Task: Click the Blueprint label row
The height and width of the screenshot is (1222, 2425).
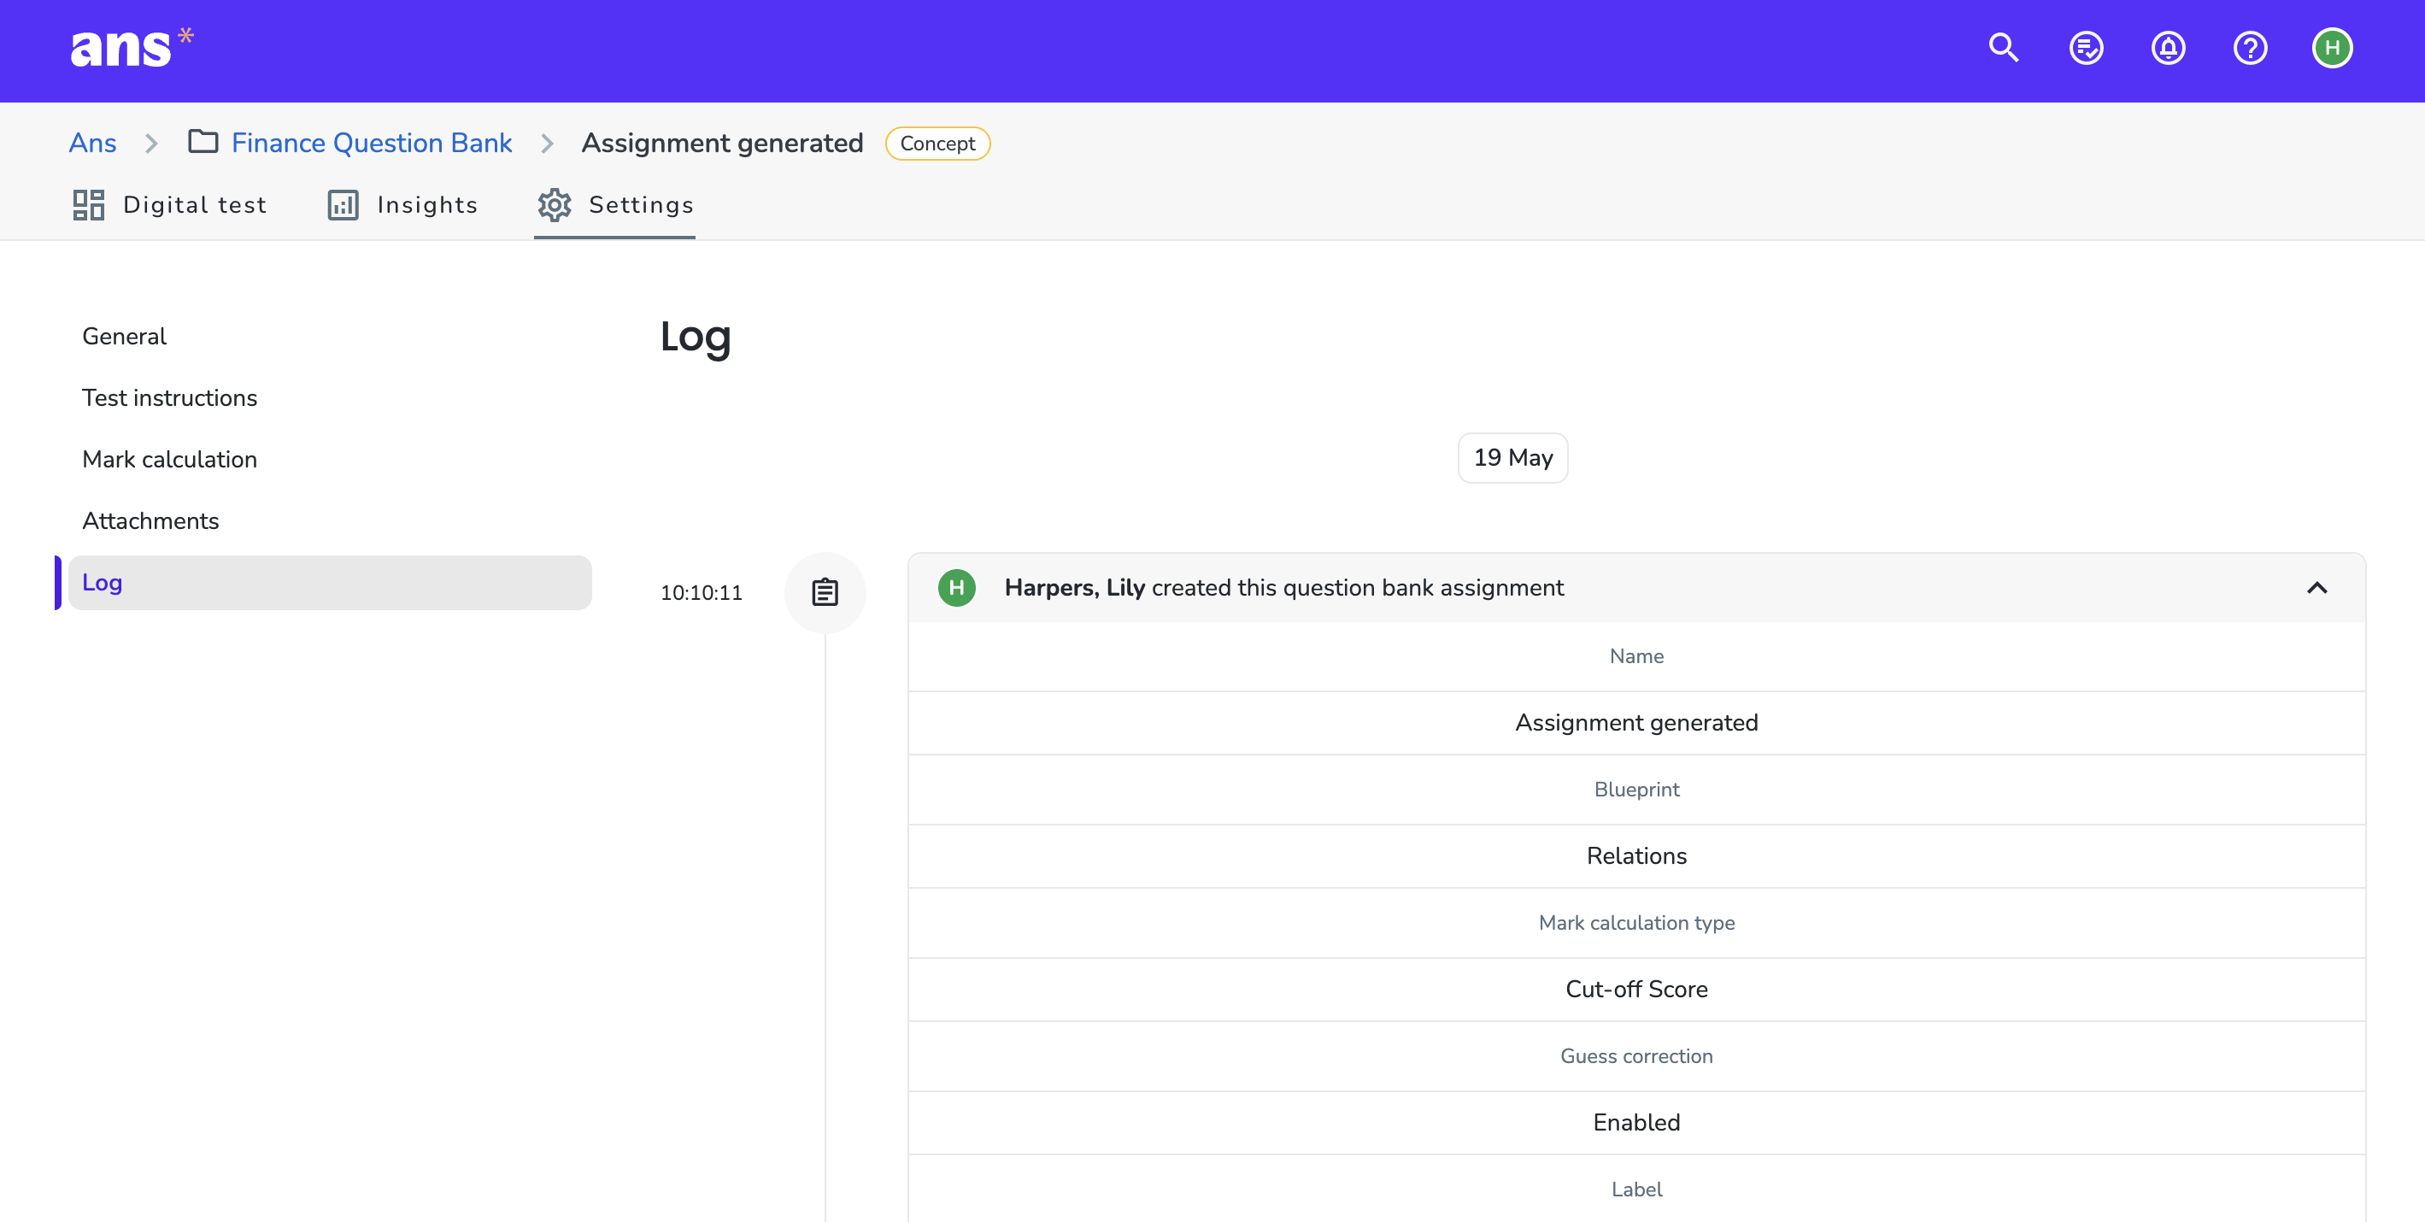Action: (1636, 790)
